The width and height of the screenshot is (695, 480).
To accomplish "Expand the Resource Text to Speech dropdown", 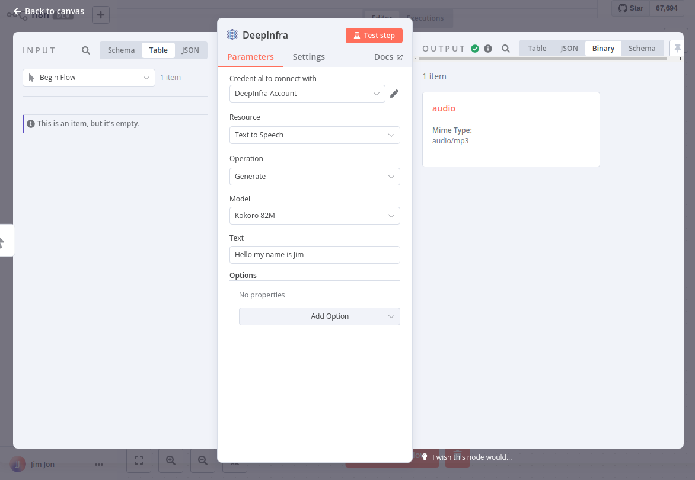I will [x=315, y=135].
